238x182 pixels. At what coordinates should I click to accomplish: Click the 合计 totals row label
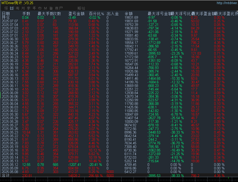click(6, 176)
